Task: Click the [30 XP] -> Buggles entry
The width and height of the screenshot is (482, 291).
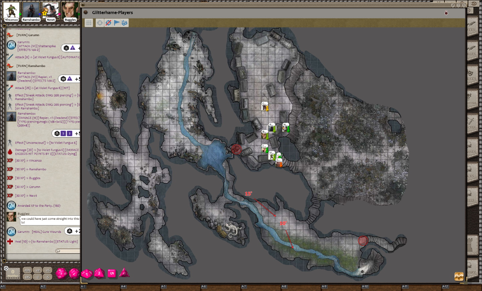Action: tap(28, 178)
